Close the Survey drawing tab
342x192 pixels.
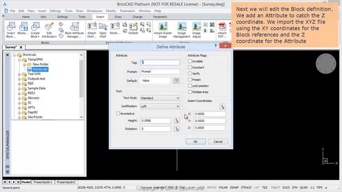click(x=21, y=47)
